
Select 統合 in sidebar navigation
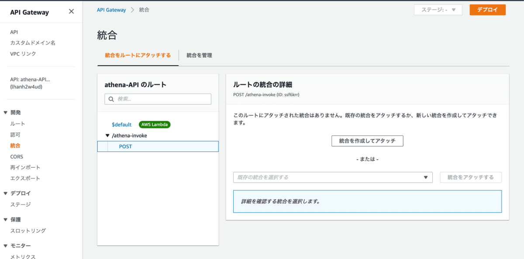pyautogui.click(x=15, y=145)
